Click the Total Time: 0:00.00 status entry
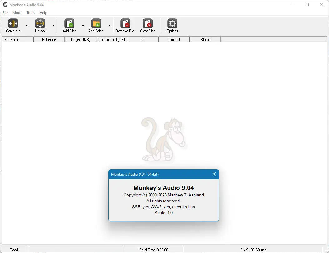Screen dimensions: 329x253 click(x=154, y=250)
